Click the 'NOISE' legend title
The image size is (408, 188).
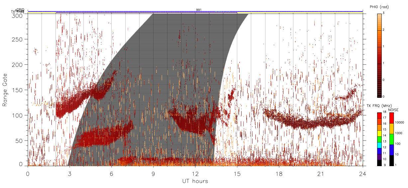pyautogui.click(x=394, y=110)
